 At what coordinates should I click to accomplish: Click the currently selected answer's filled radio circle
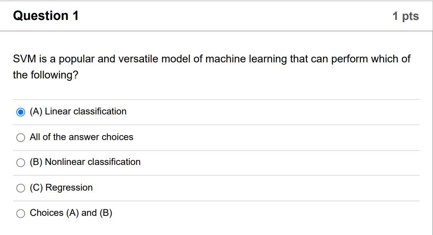point(20,111)
